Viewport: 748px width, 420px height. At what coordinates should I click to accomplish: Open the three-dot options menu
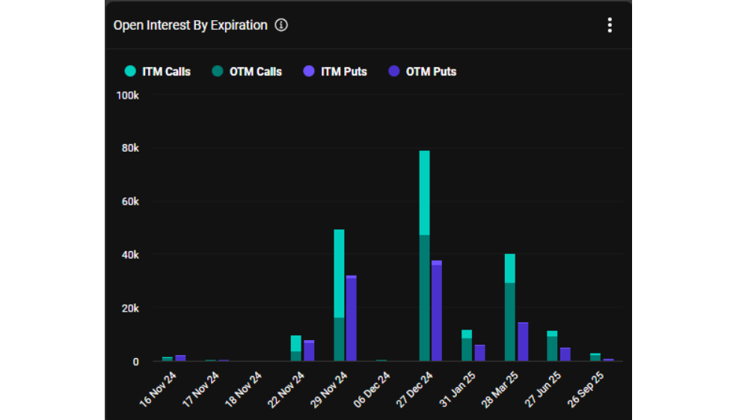[x=609, y=25]
